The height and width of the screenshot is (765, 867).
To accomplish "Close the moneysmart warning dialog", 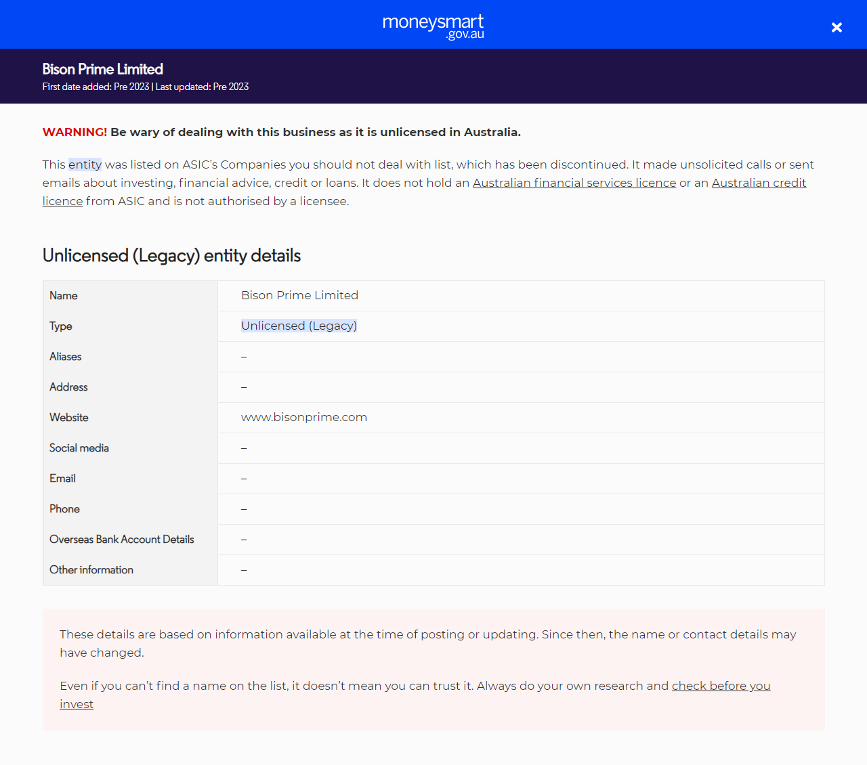I will click(837, 27).
